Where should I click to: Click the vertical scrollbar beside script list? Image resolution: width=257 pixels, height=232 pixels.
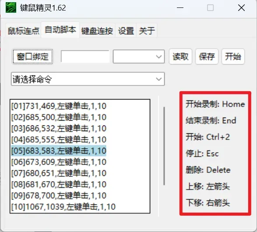[x=164, y=146]
